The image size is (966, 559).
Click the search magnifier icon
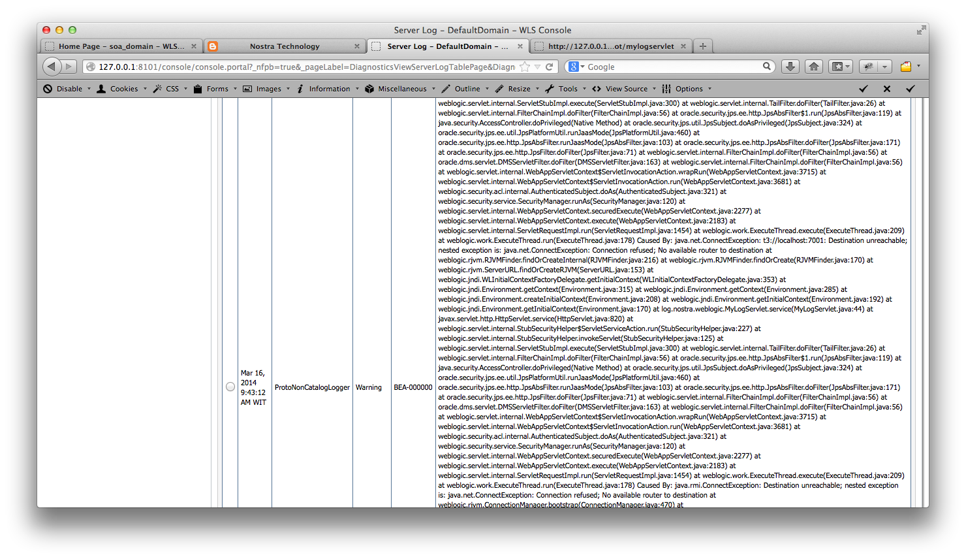coord(767,67)
